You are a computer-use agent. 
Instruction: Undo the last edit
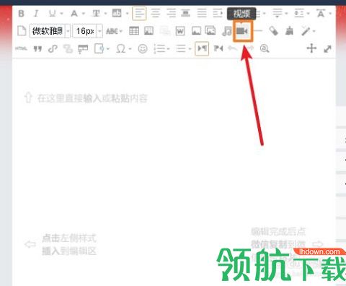click(x=232, y=49)
